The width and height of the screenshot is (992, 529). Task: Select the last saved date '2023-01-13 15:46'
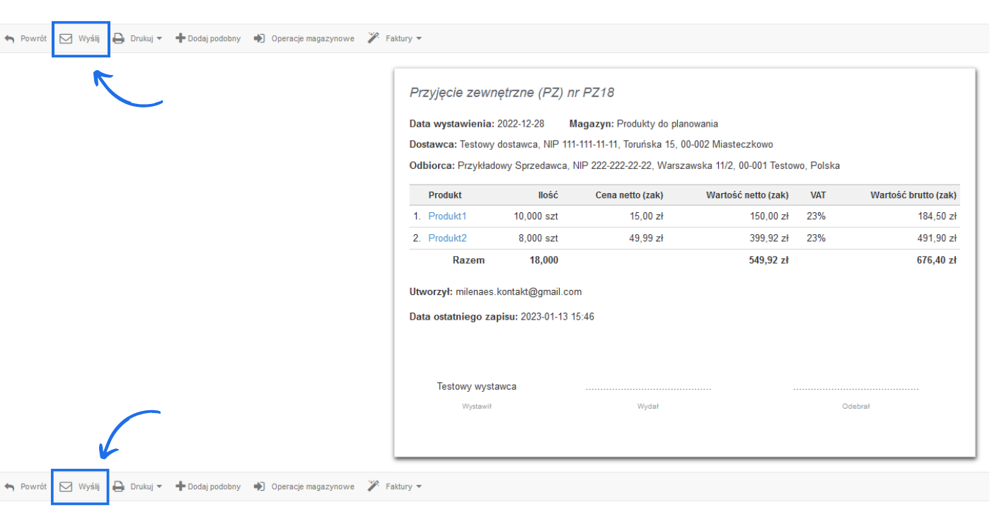pos(558,317)
